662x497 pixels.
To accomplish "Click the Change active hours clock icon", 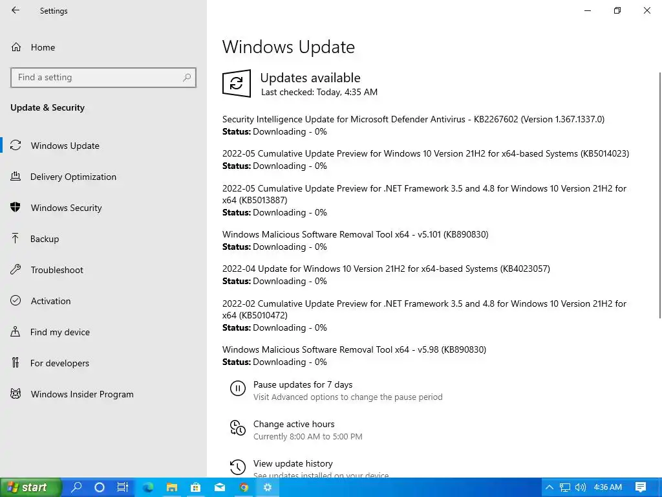I will [238, 428].
